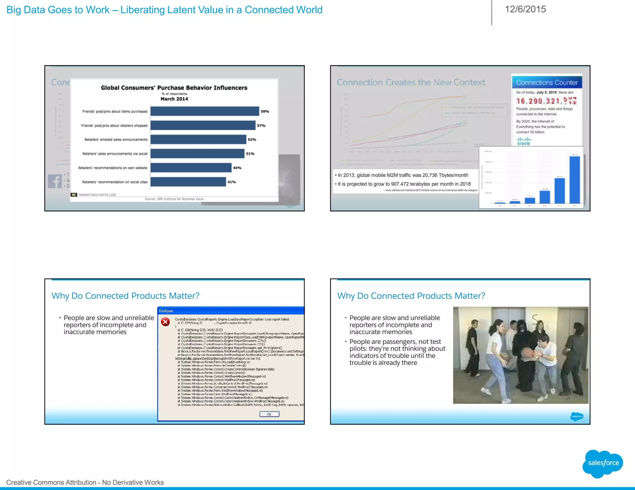Click the small Salesforce logo on gorilla slide
This screenshot has width=635, height=490.
[x=577, y=416]
